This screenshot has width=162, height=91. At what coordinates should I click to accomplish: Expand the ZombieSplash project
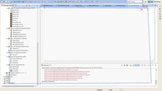[3, 83]
